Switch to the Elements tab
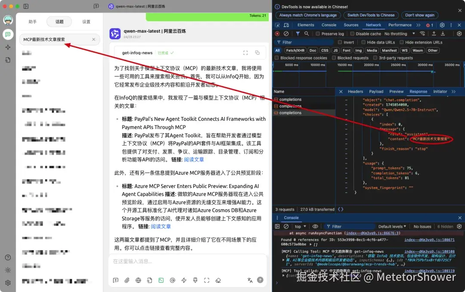This screenshot has width=465, height=292. [x=306, y=25]
